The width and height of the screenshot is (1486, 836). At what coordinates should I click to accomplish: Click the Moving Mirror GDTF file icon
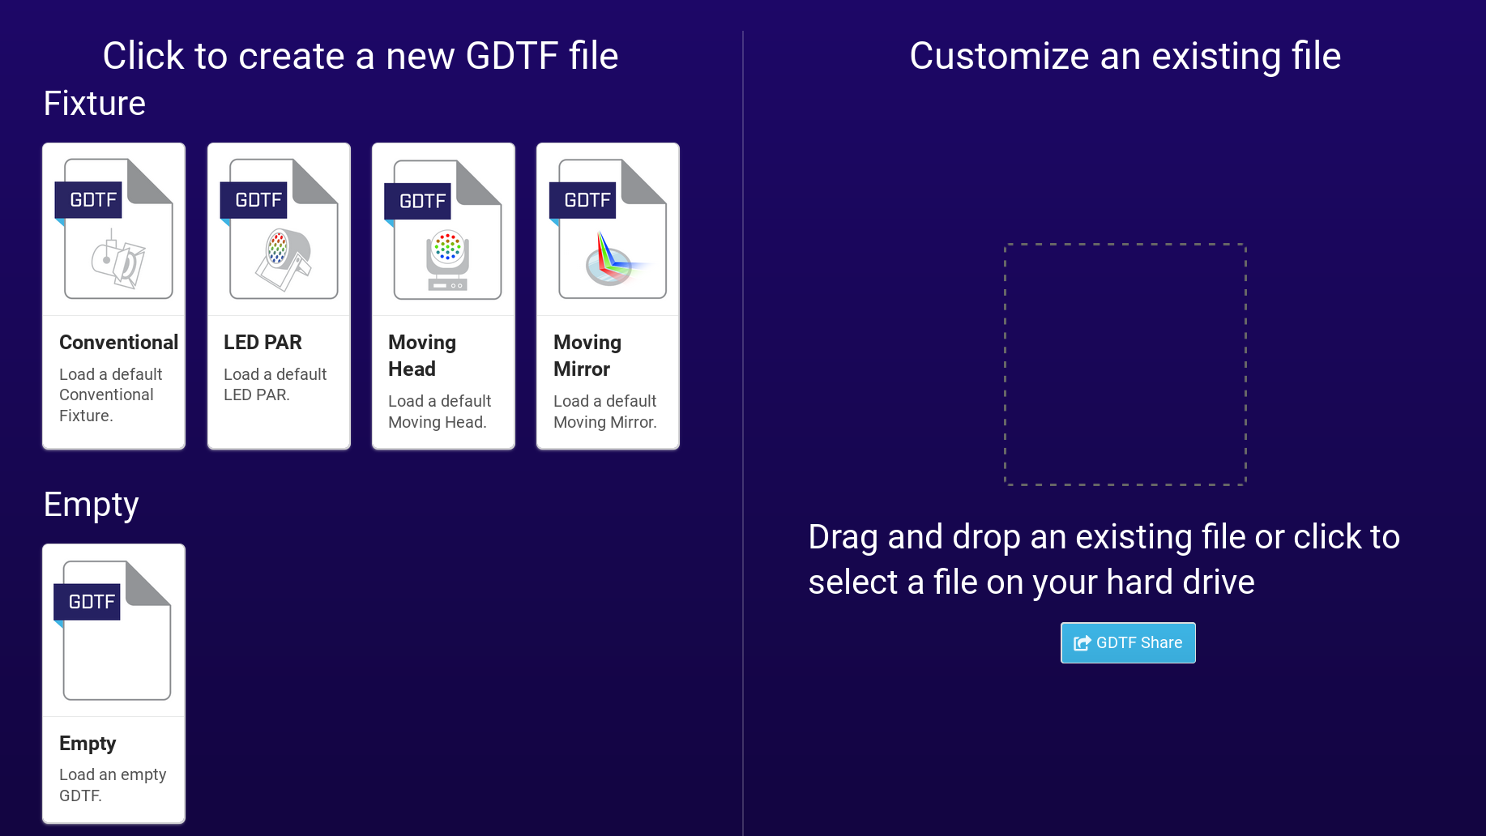(x=608, y=229)
